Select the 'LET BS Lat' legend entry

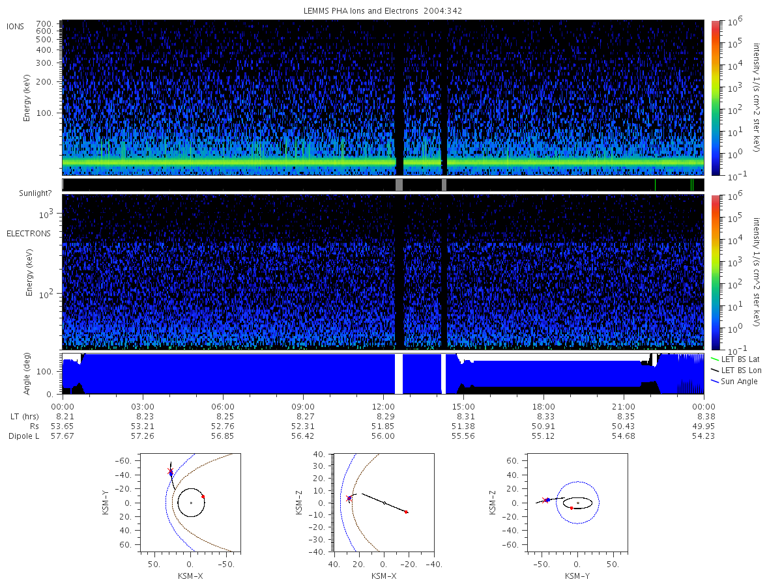click(x=734, y=359)
